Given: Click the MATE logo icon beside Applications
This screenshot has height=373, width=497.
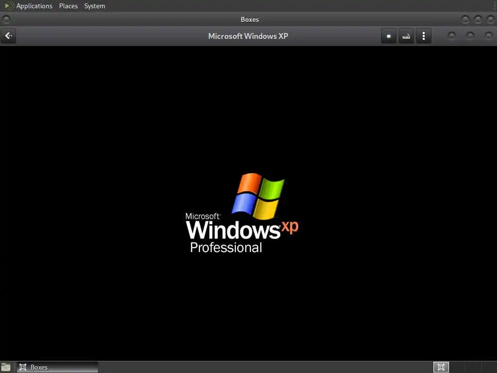Looking at the screenshot, I should [9, 6].
